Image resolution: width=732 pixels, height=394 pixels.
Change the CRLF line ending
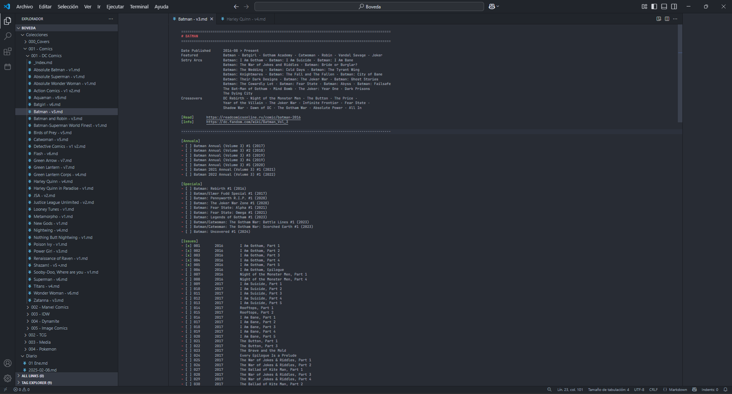coord(653,389)
